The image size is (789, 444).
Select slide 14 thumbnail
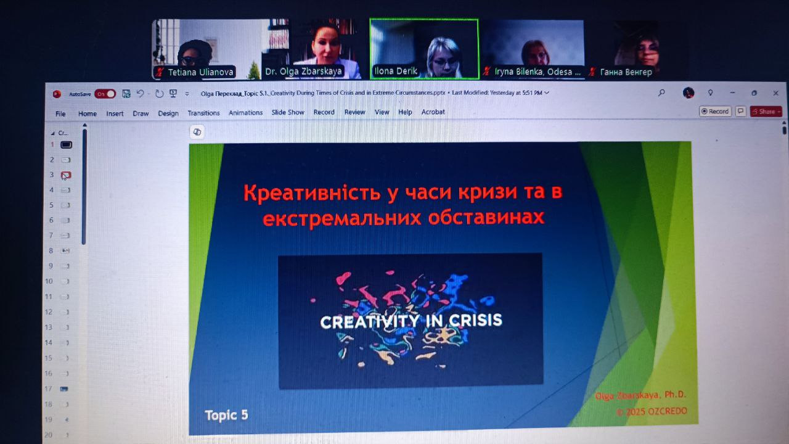tap(65, 343)
